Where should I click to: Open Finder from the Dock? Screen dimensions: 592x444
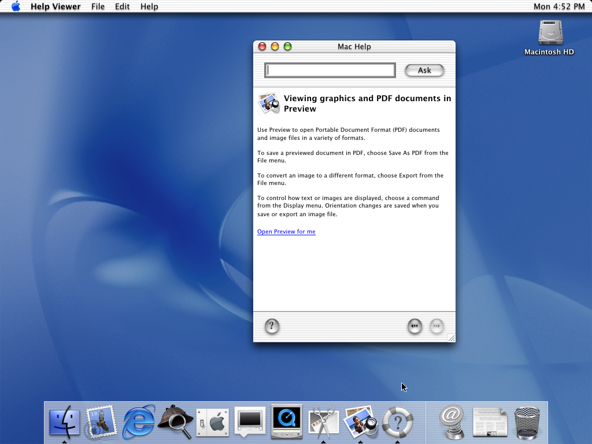click(x=65, y=421)
